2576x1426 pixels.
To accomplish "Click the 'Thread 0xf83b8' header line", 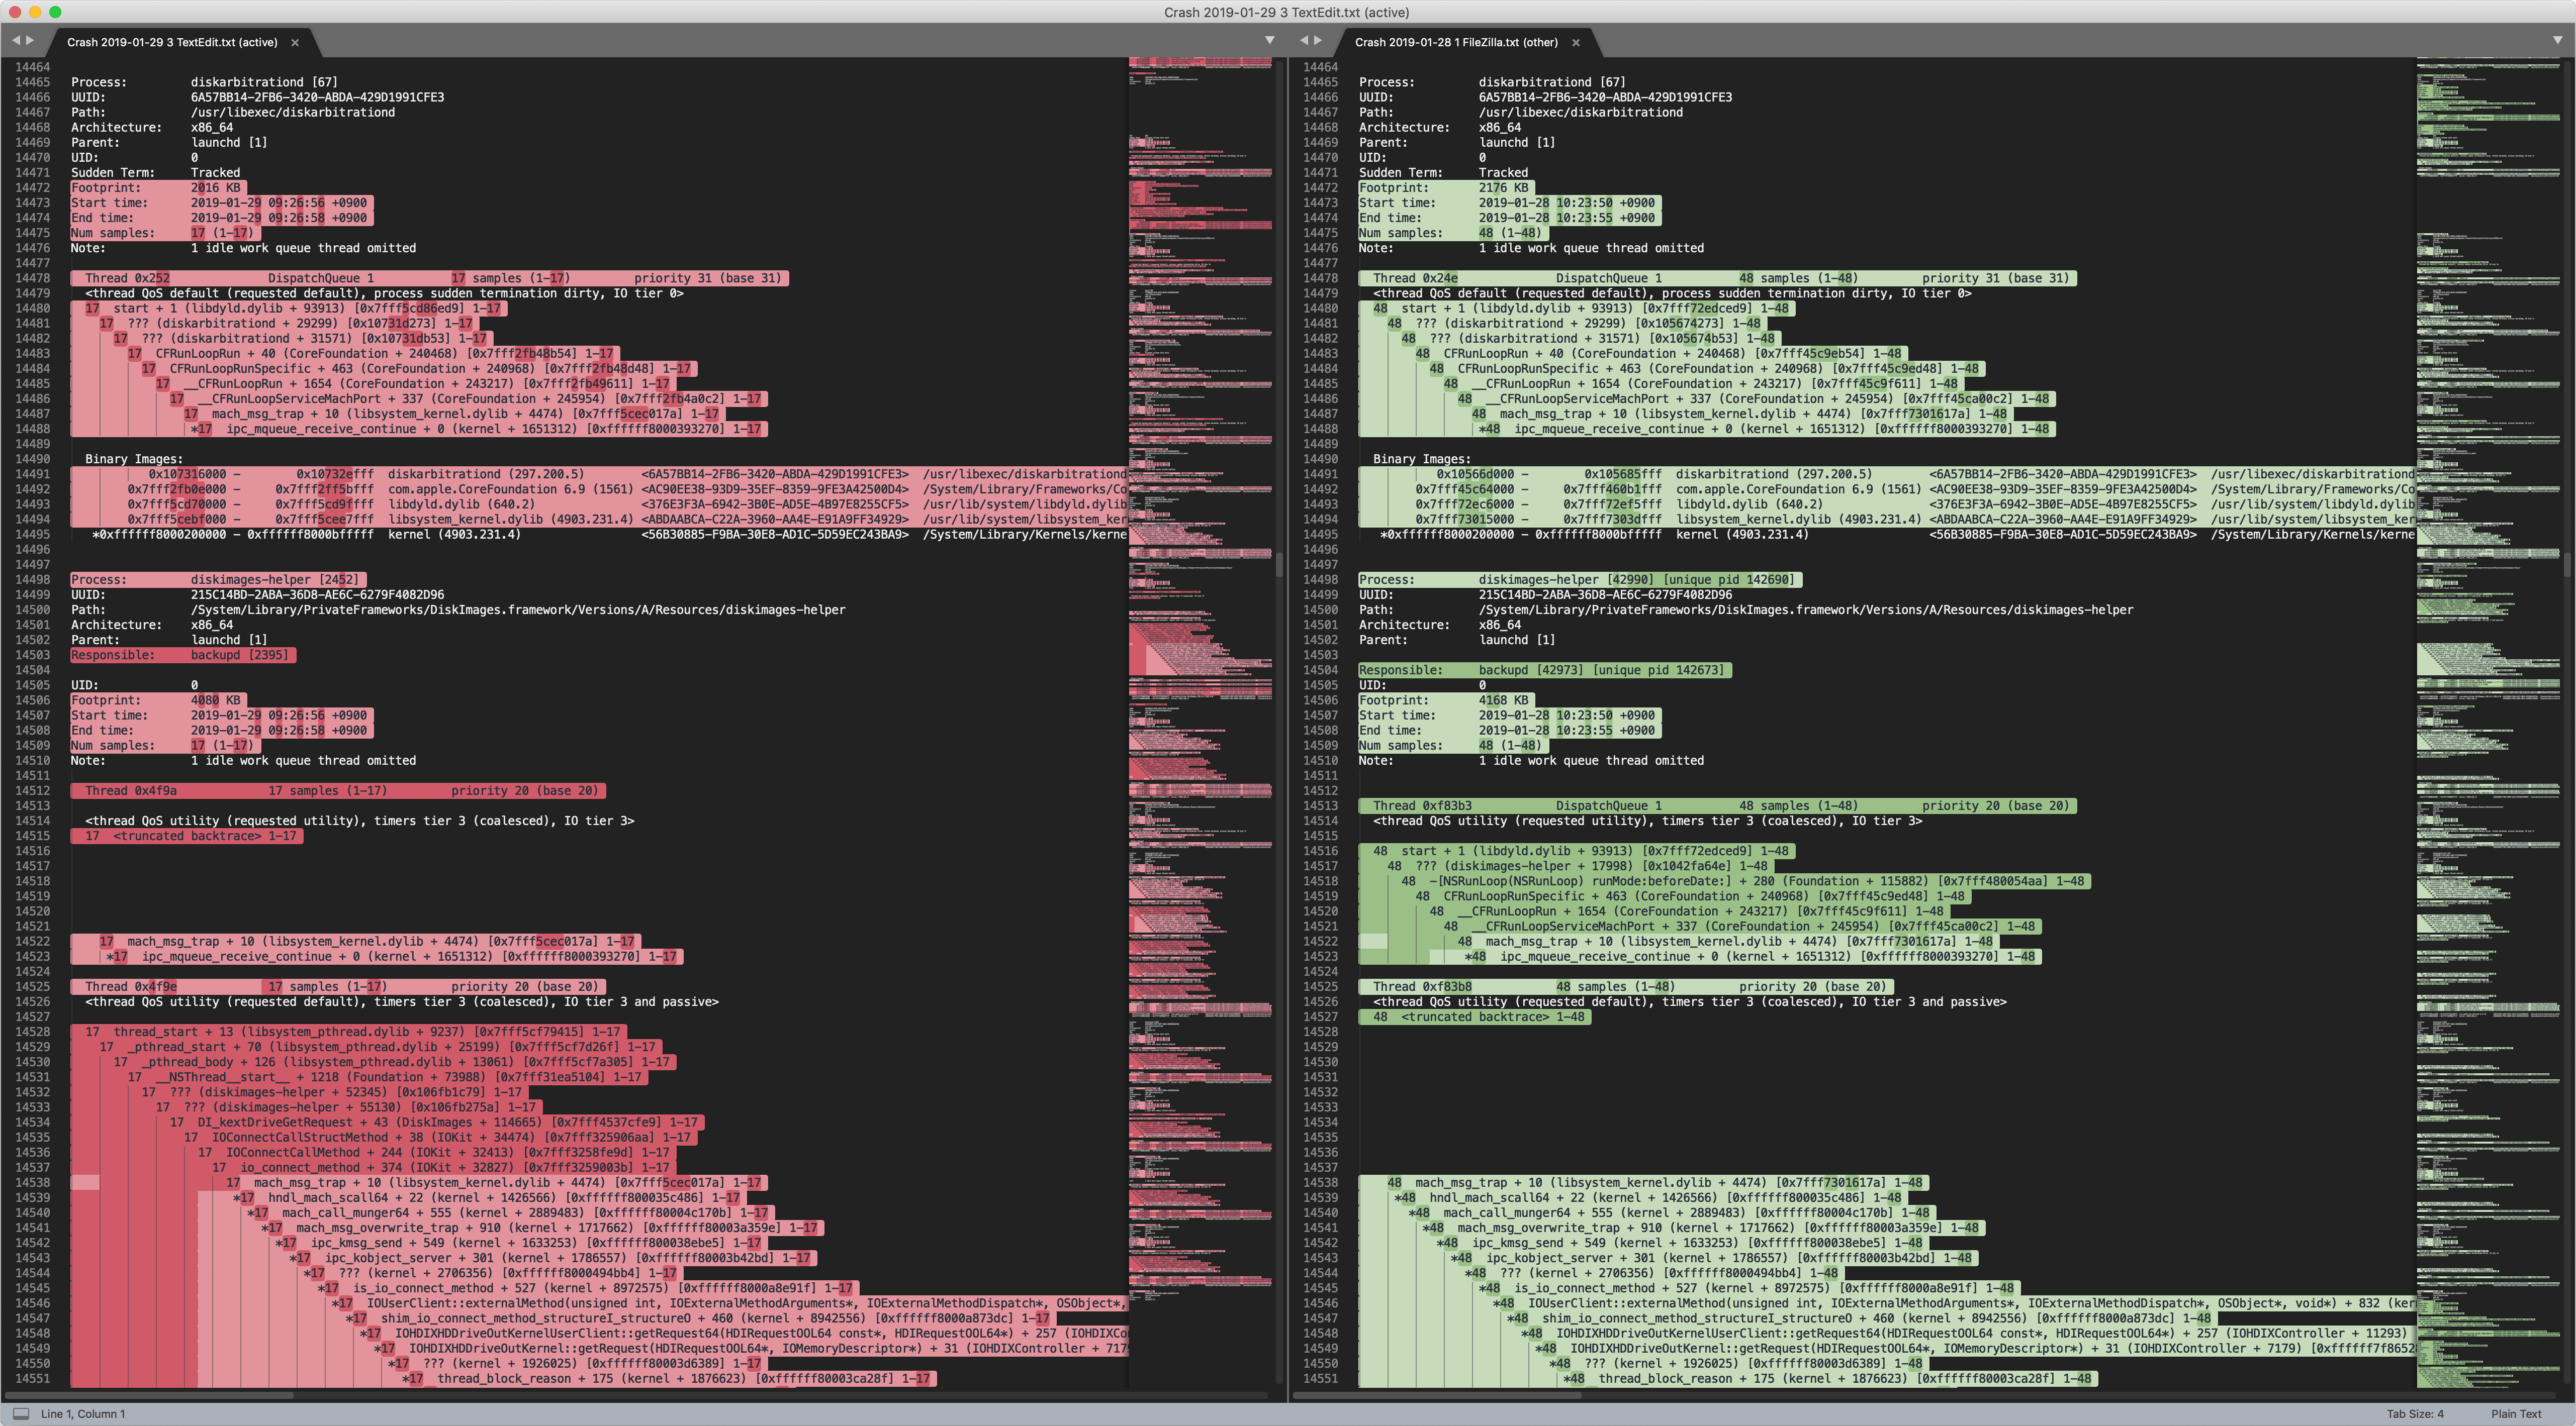I will 1626,986.
